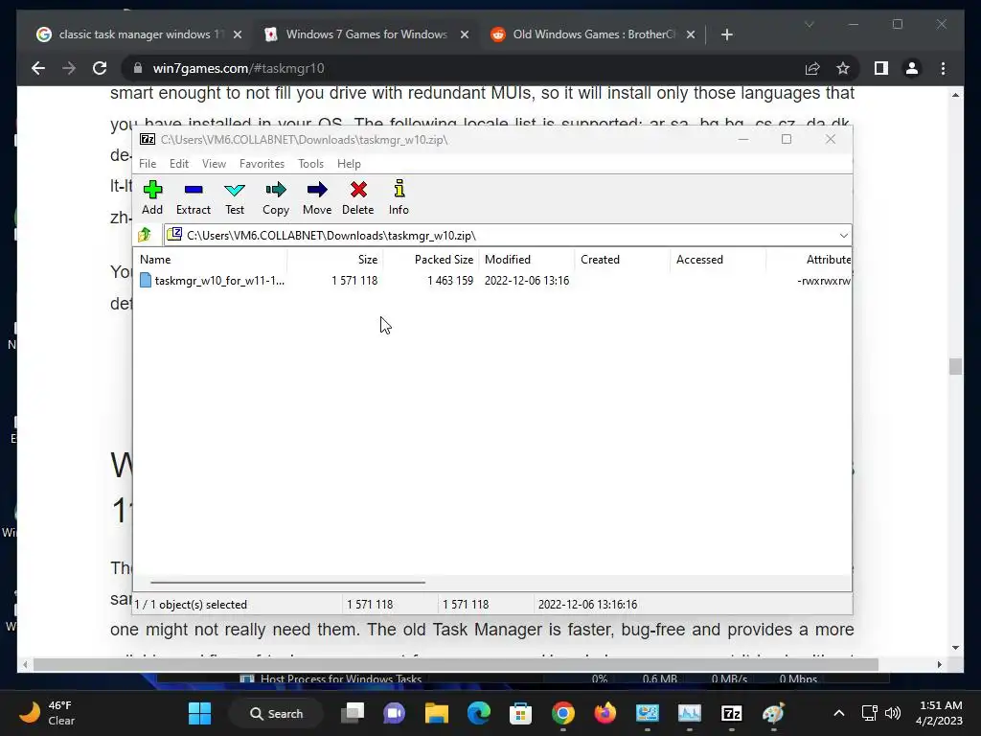Image resolution: width=981 pixels, height=736 pixels.
Task: Sort by Created column header
Action: click(623, 259)
